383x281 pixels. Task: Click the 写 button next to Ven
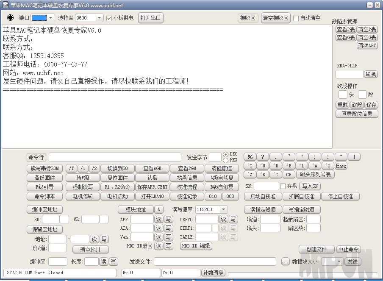168,237
